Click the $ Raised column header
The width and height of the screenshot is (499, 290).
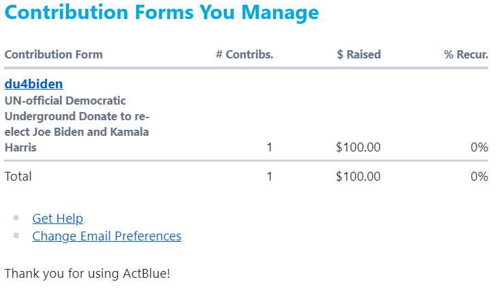click(x=359, y=54)
